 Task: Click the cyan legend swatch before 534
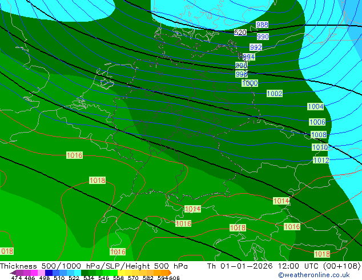(x=78, y=273)
